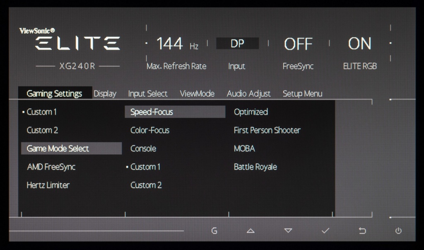
Task: Open the AMD FreeSync setting
Action: point(51,167)
